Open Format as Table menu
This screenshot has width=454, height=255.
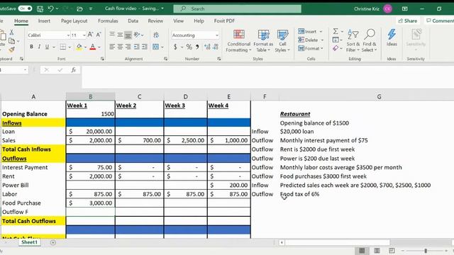[x=263, y=40]
